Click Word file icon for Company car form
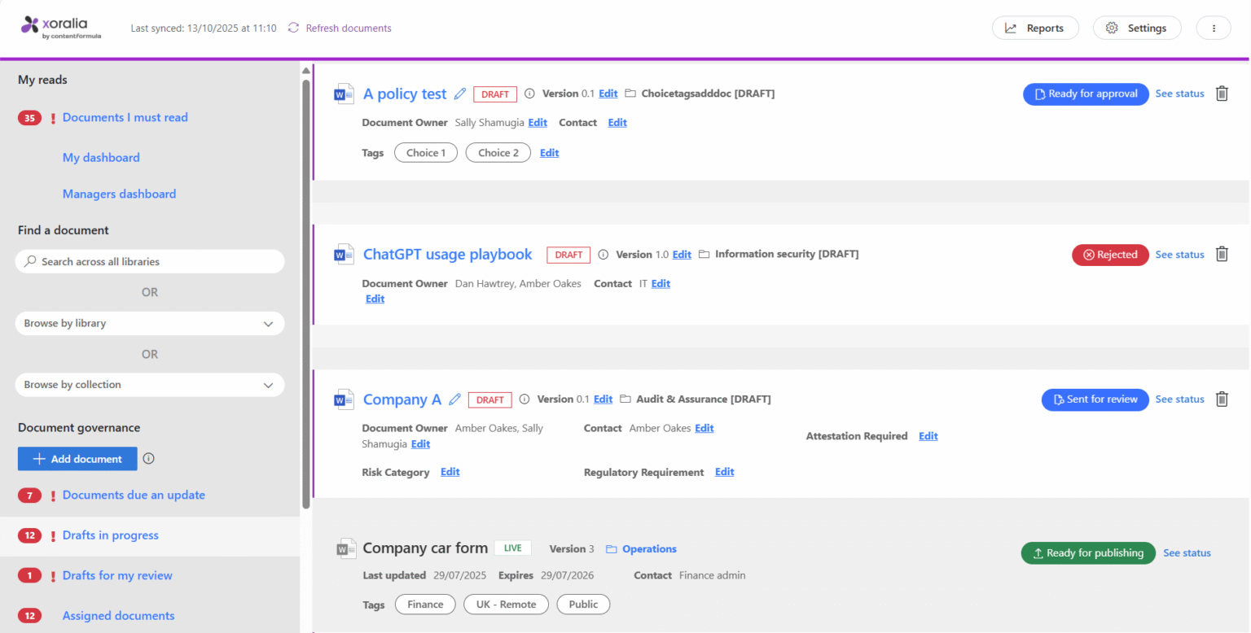 coord(345,548)
